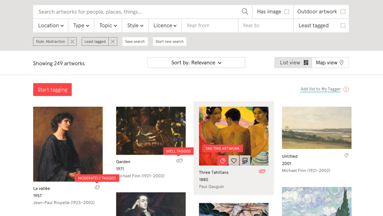Click the Start new search button

pyautogui.click(x=170, y=42)
